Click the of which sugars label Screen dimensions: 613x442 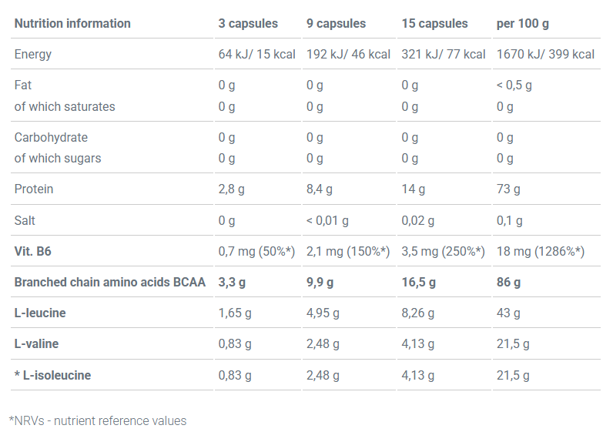58,158
